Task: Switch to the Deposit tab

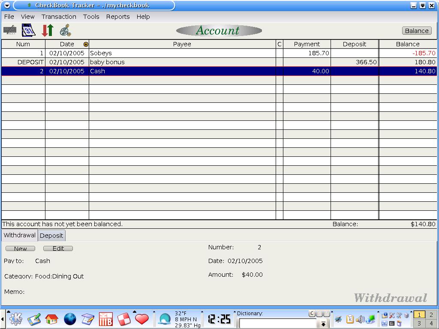Action: tap(51, 236)
